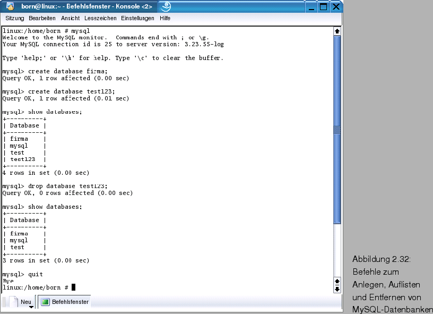Click the scrollbar down arrow at the bottom
Image resolution: width=433 pixels, height=314 pixels.
tap(337, 288)
